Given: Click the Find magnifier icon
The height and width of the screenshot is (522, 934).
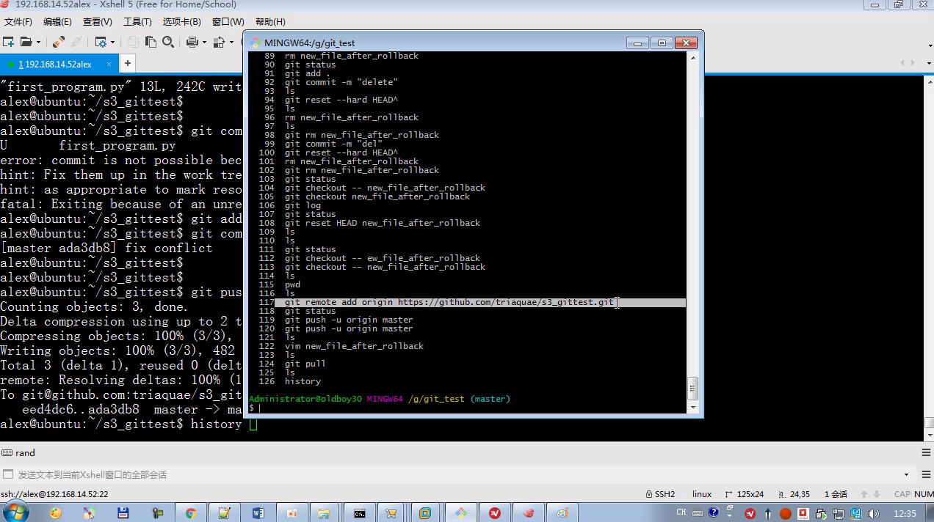Looking at the screenshot, I should pos(168,42).
